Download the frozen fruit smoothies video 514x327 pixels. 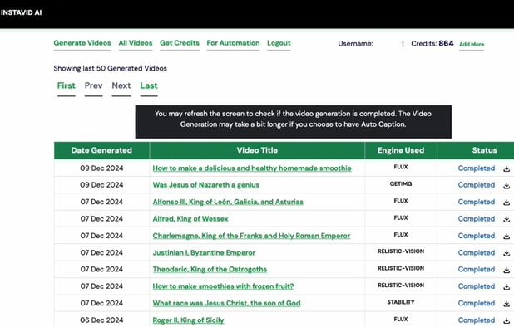tap(507, 287)
